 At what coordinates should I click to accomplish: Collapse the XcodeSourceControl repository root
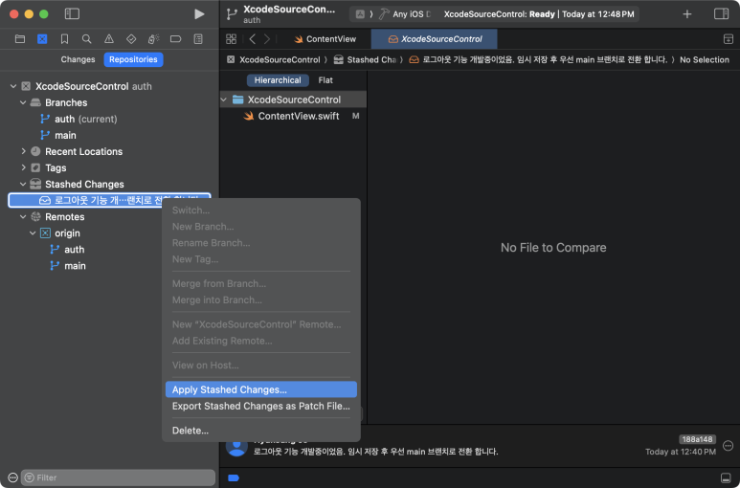(13, 86)
